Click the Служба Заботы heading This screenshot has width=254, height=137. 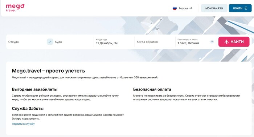coord(28,109)
